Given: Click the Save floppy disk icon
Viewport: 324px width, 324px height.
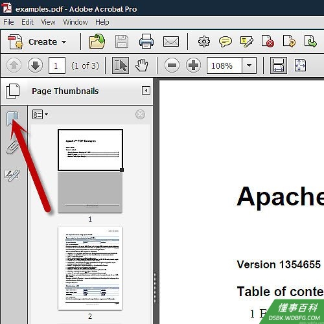Looking at the screenshot, I should tap(122, 41).
